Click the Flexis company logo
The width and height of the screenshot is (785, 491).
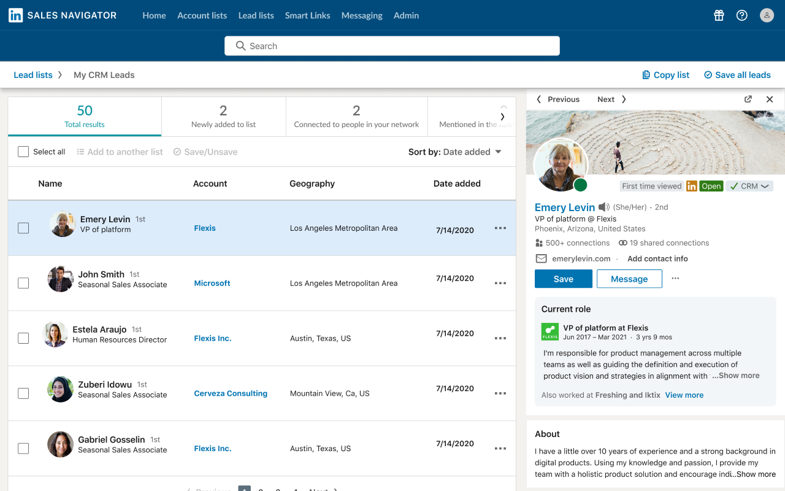click(x=550, y=332)
